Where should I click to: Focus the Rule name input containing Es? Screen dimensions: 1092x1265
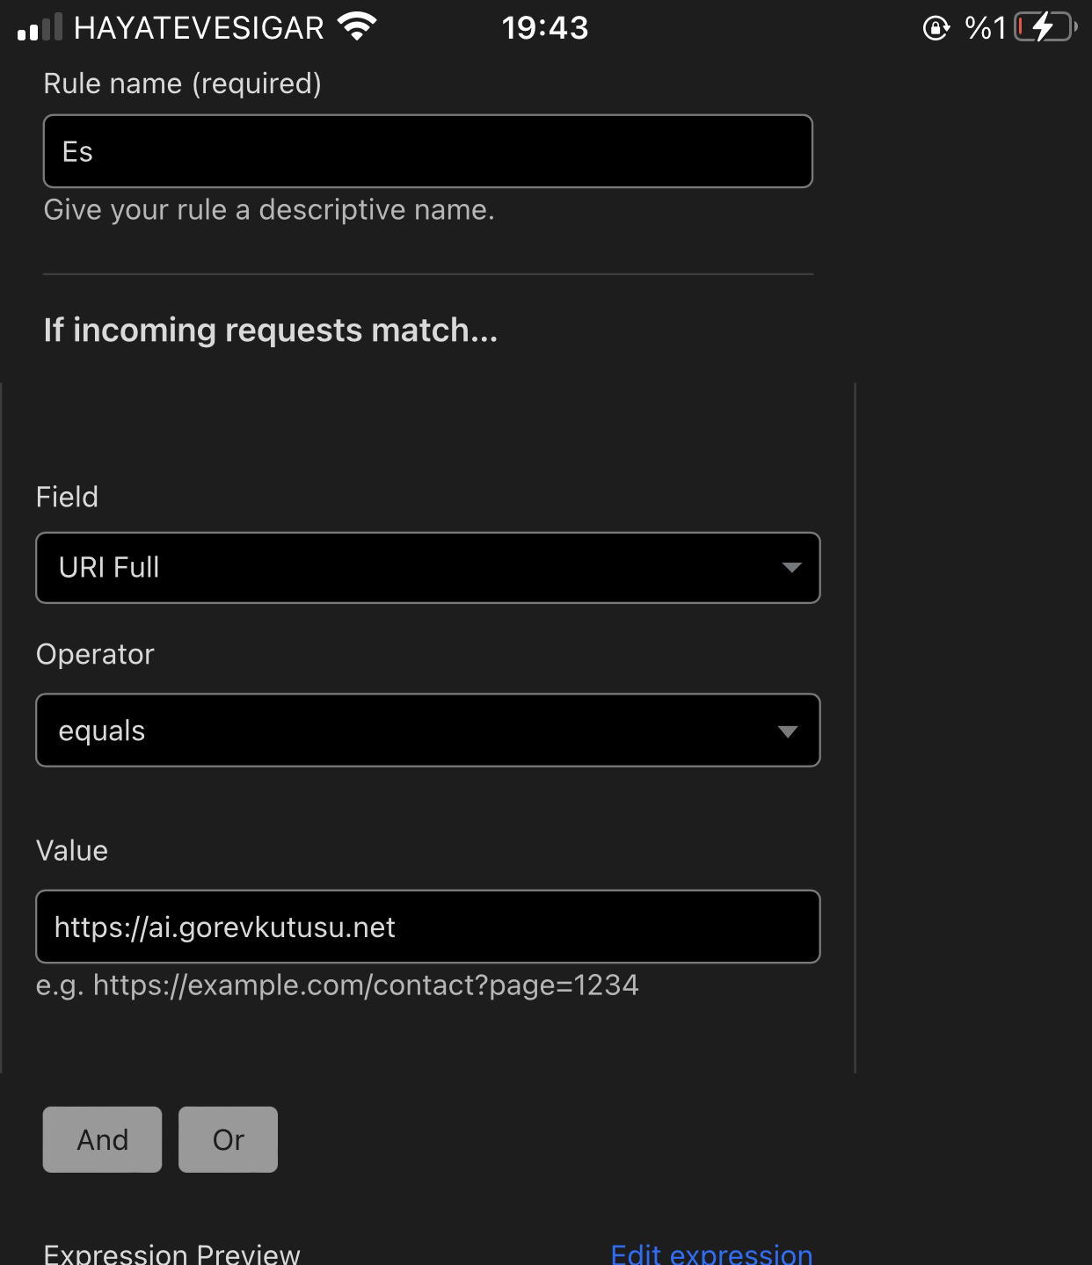427,151
